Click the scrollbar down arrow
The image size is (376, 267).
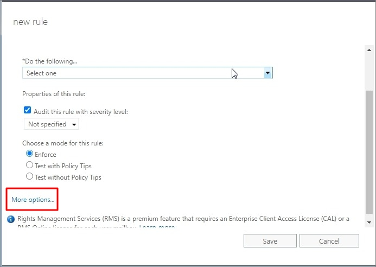[369, 223]
